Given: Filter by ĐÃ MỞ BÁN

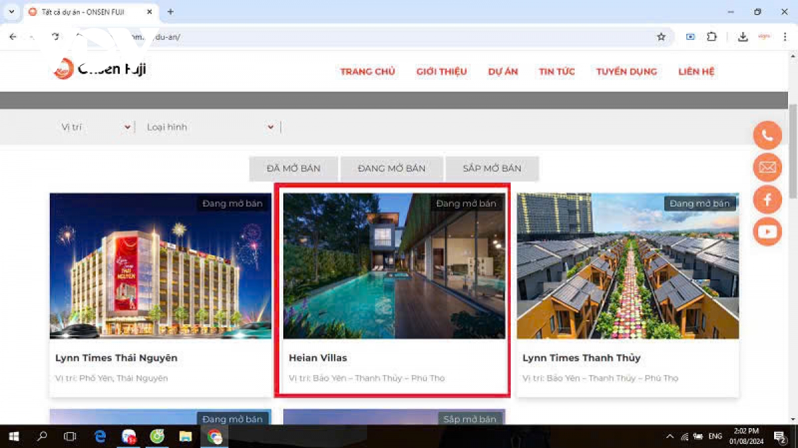Looking at the screenshot, I should tap(293, 169).
